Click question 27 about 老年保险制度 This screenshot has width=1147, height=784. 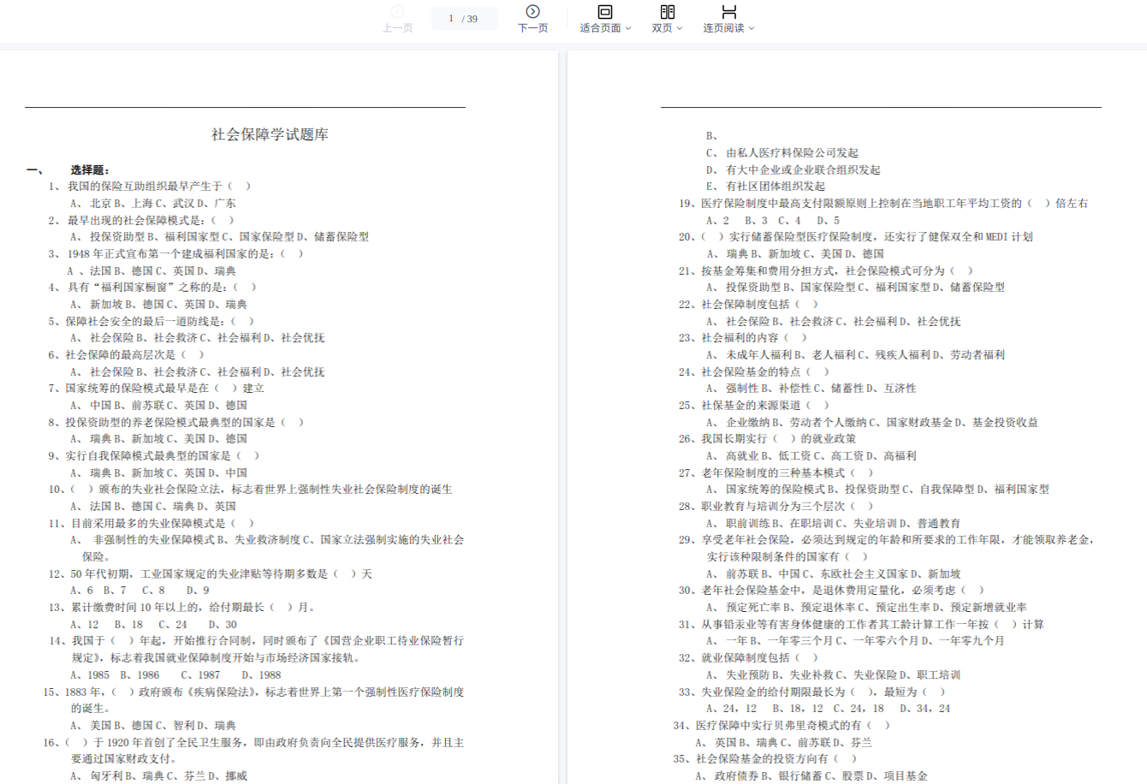tap(776, 472)
